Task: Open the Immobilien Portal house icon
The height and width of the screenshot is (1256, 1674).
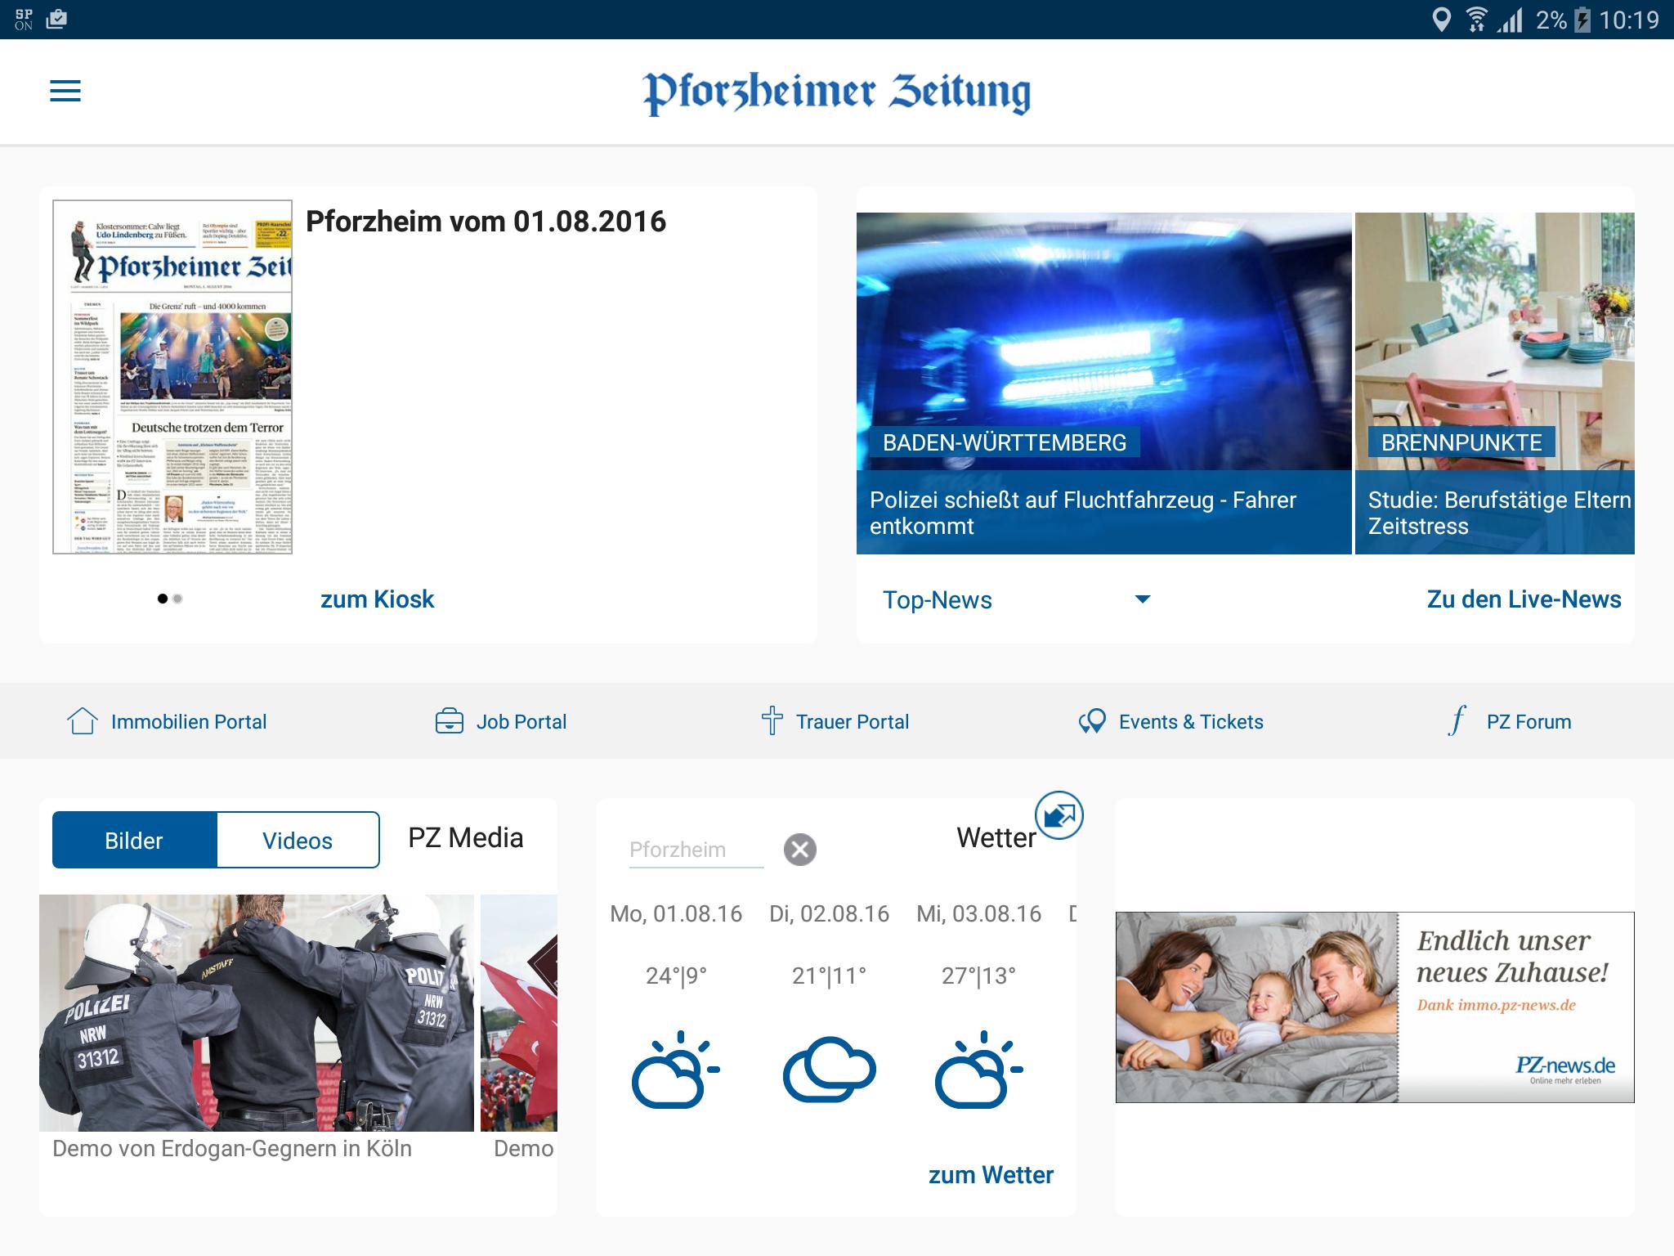Action: point(83,721)
